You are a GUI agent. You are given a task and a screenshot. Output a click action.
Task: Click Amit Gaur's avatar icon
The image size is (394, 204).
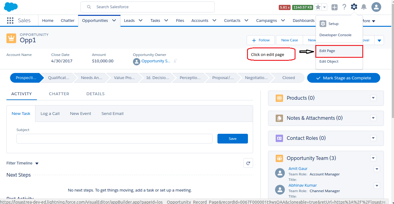point(280,173)
